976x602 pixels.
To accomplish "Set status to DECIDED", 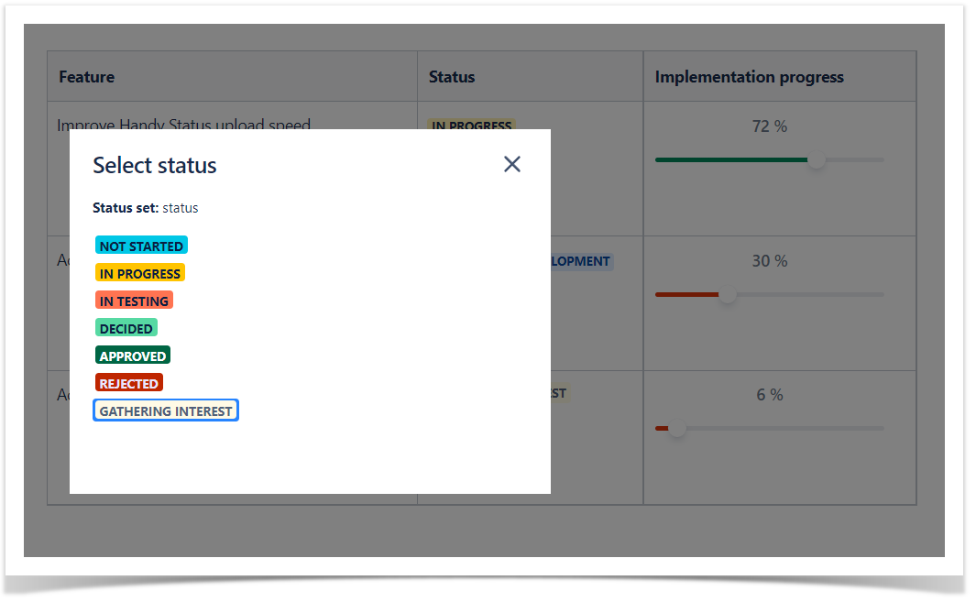I will tap(126, 328).
